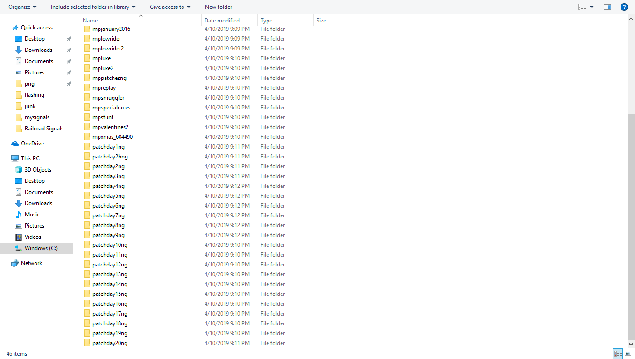Select the mplowrider folder name
The height and width of the screenshot is (359, 635).
(106, 39)
